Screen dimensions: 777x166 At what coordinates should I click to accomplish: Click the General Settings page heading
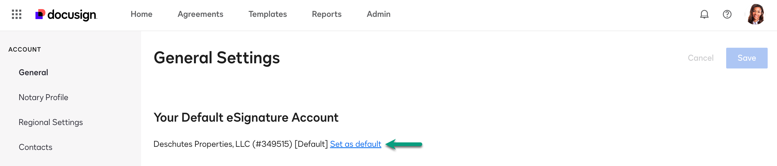pos(217,58)
